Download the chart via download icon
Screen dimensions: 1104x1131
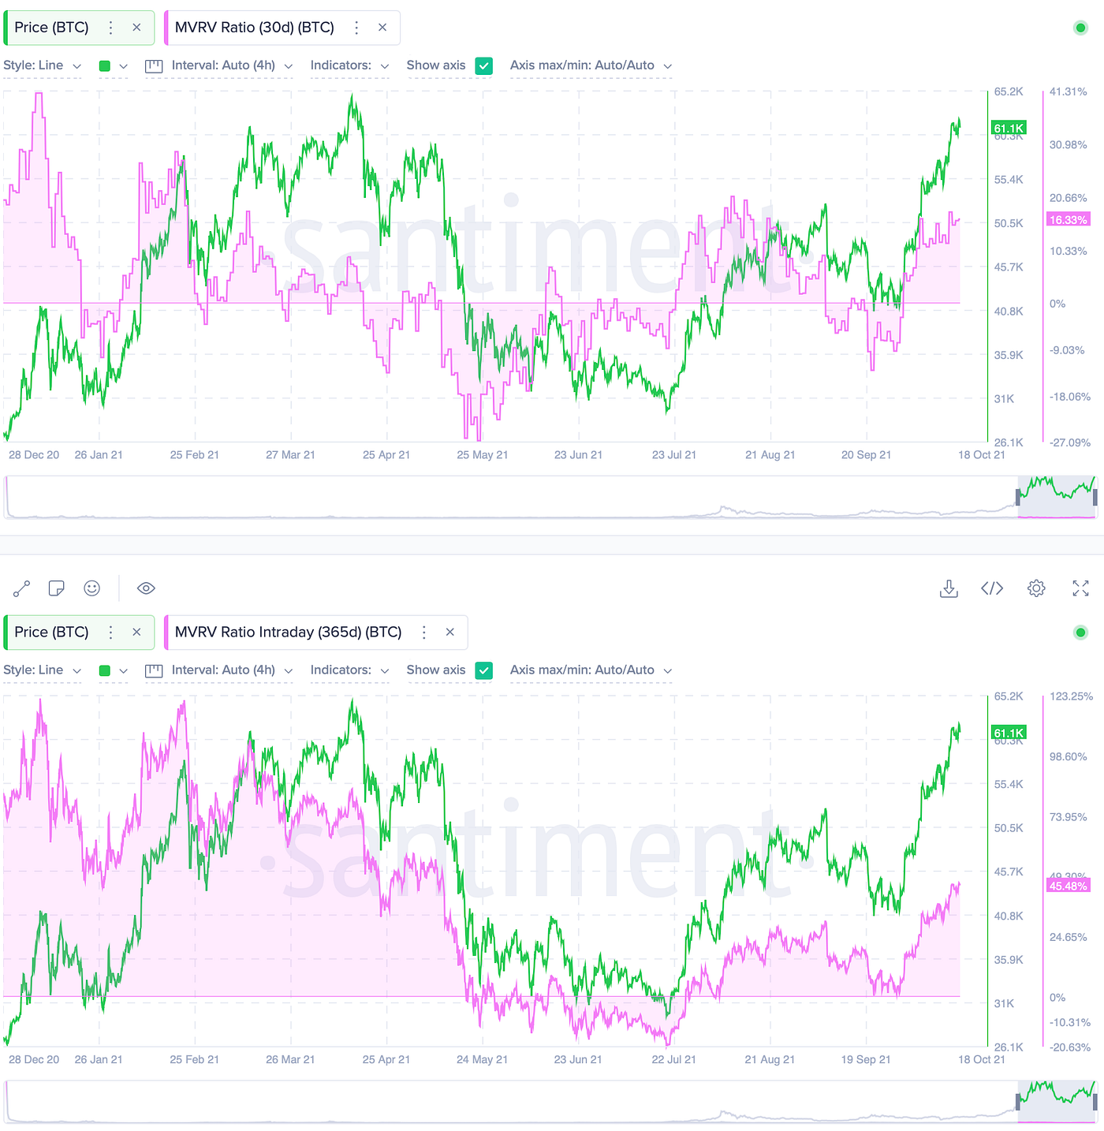(x=949, y=588)
